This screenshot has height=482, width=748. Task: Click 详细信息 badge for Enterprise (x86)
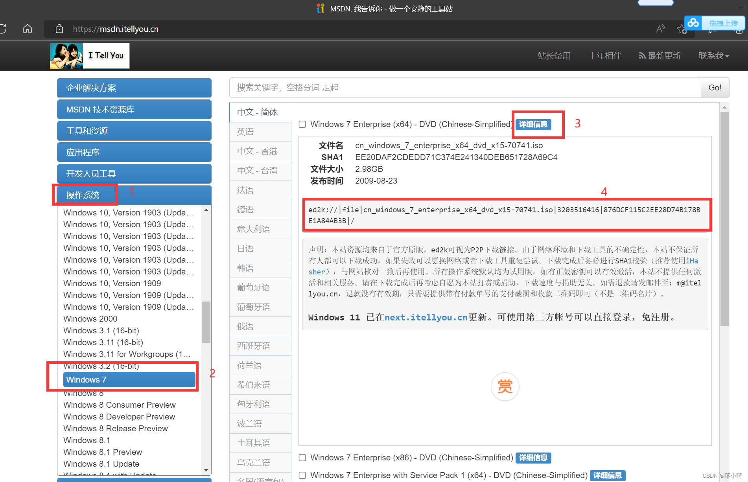coord(533,458)
